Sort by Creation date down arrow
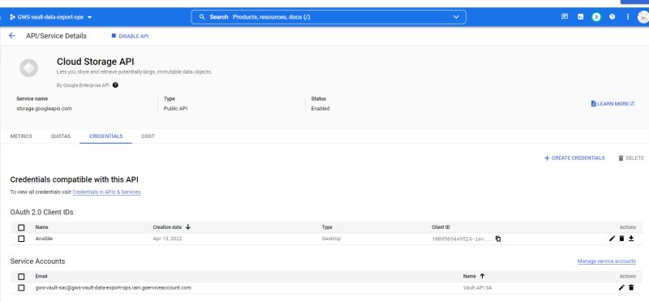This screenshot has width=649, height=302. point(188,227)
